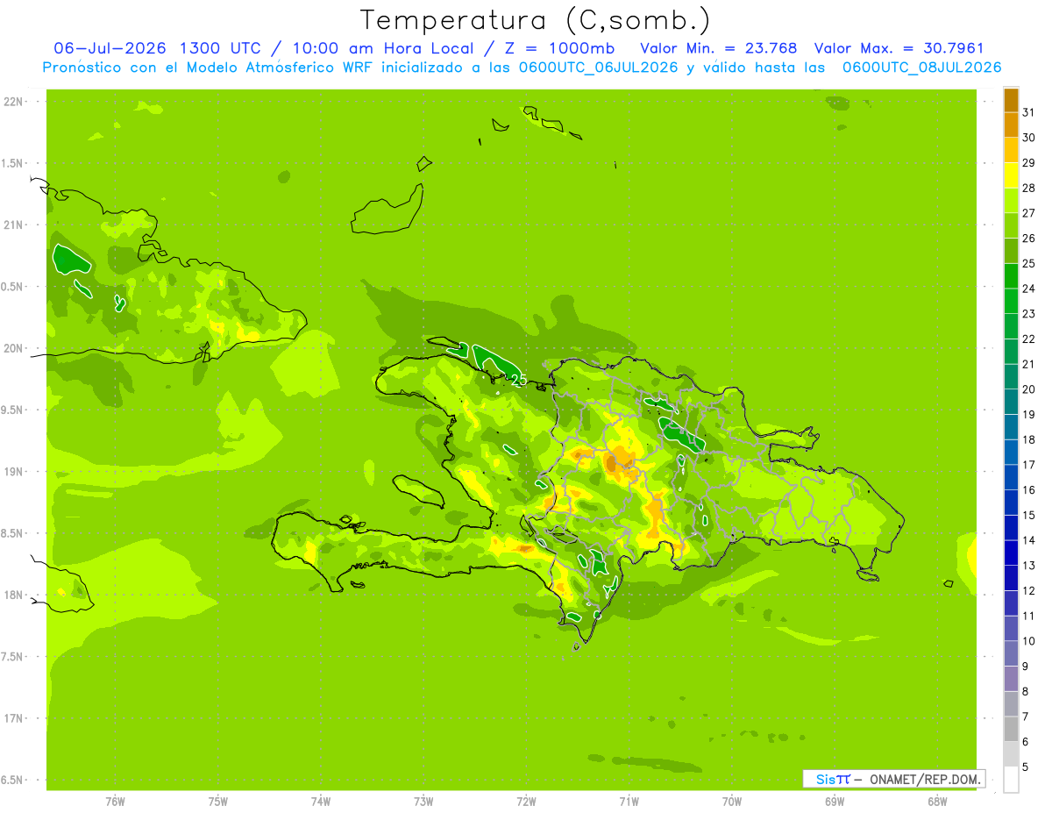Click the "0600UTC_08JUL2026" valid-until time text
This screenshot has height=813, width=1052.
[x=922, y=68]
